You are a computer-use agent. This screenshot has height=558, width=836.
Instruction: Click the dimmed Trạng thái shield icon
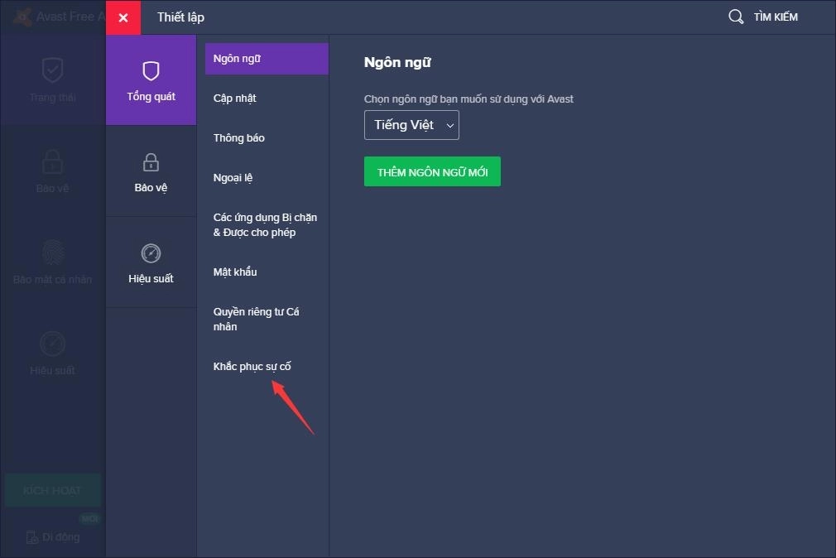pyautogui.click(x=52, y=70)
